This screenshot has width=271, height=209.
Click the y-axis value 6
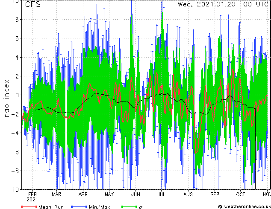(x=17, y=38)
